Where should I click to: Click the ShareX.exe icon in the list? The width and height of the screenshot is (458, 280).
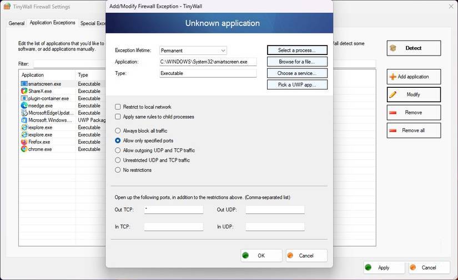click(24, 91)
